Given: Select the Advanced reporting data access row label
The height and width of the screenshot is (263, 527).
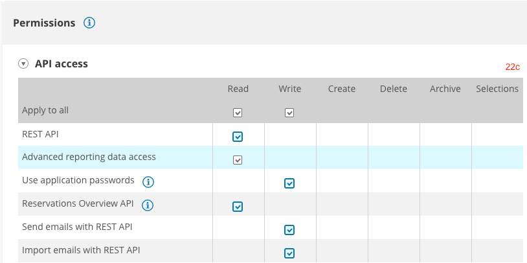Looking at the screenshot, I should pyautogui.click(x=89, y=157).
